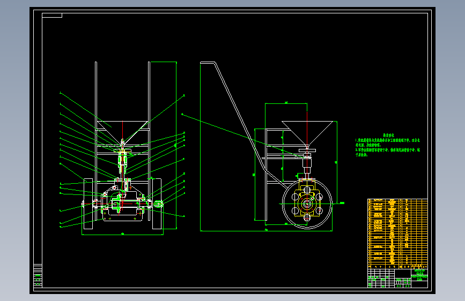Viewport: 465px width, 301px height.
Task: Select the small empty box at top-left corner
Action: pyautogui.click(x=52, y=15)
